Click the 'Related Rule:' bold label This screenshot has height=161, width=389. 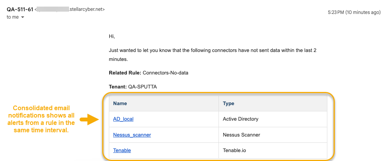pos(125,73)
